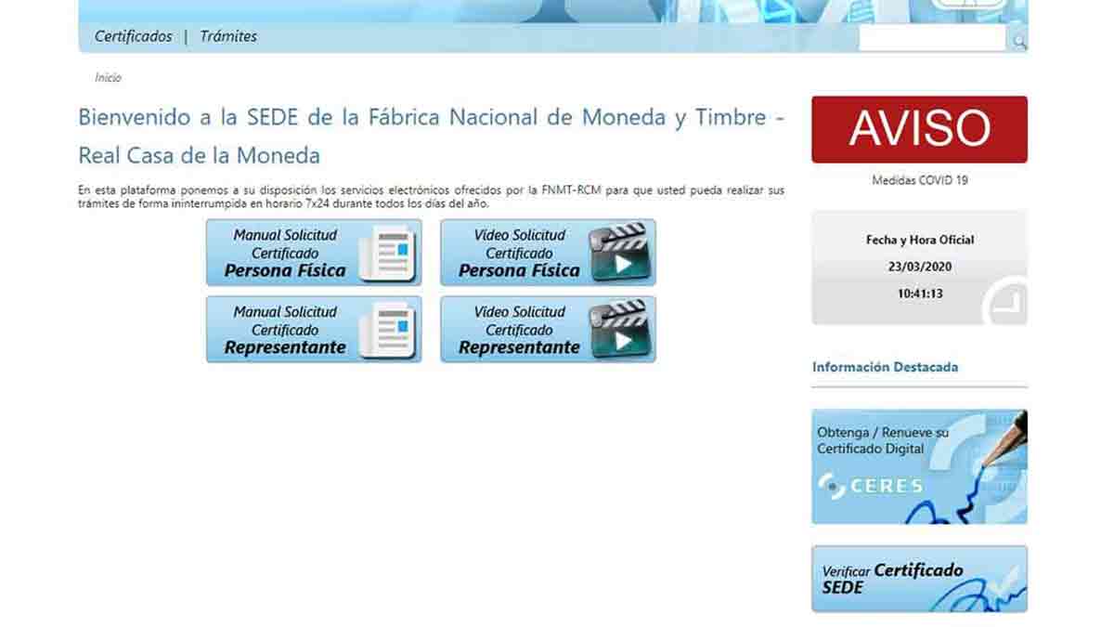Click clapperboard icon on Video Representante
The image size is (1114, 627).
(623, 330)
